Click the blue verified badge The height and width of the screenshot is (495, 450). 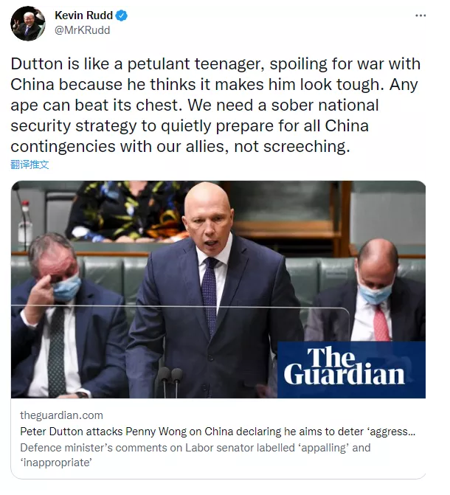pos(122,15)
